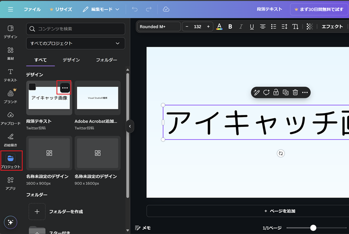Open the text color picker icon
349x234 pixels.
click(219, 27)
